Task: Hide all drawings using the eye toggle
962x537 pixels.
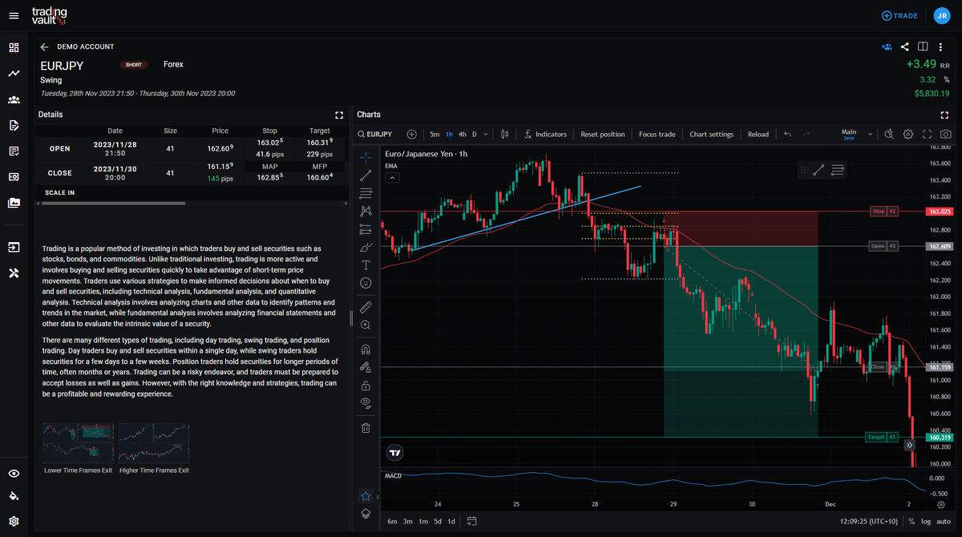Action: (x=366, y=403)
